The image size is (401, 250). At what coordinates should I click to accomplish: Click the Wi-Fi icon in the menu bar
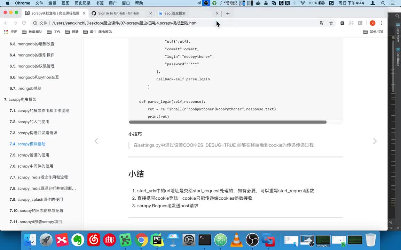[x=302, y=3]
